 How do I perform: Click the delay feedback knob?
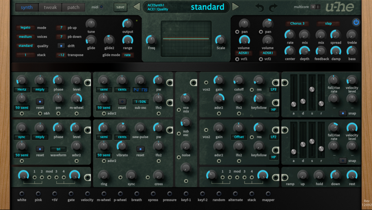[321, 51]
